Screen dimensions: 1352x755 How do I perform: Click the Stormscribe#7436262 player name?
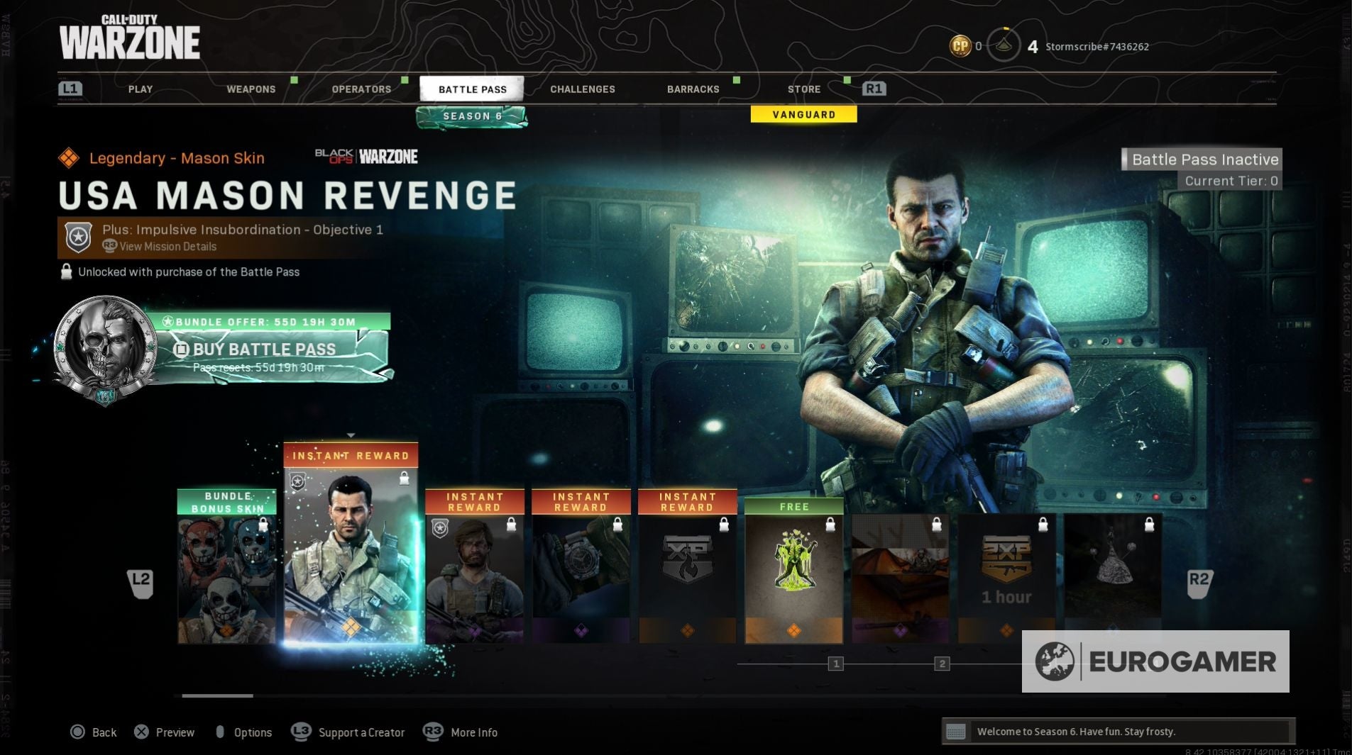[1097, 47]
